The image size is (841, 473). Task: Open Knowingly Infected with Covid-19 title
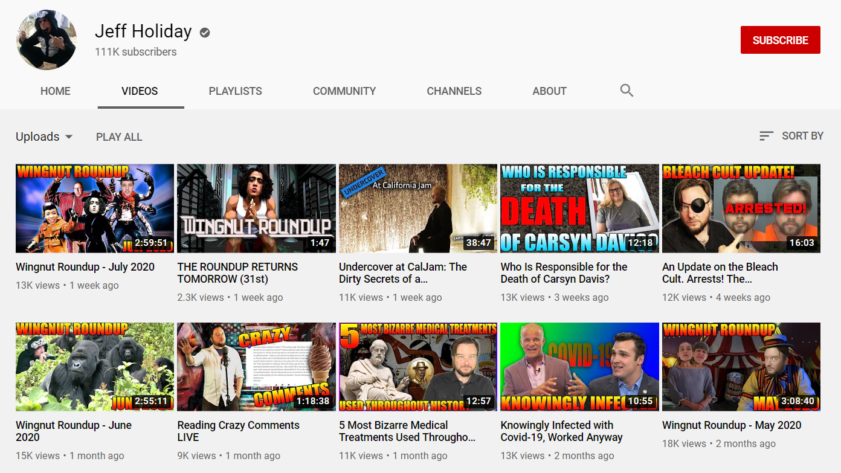[x=562, y=431]
